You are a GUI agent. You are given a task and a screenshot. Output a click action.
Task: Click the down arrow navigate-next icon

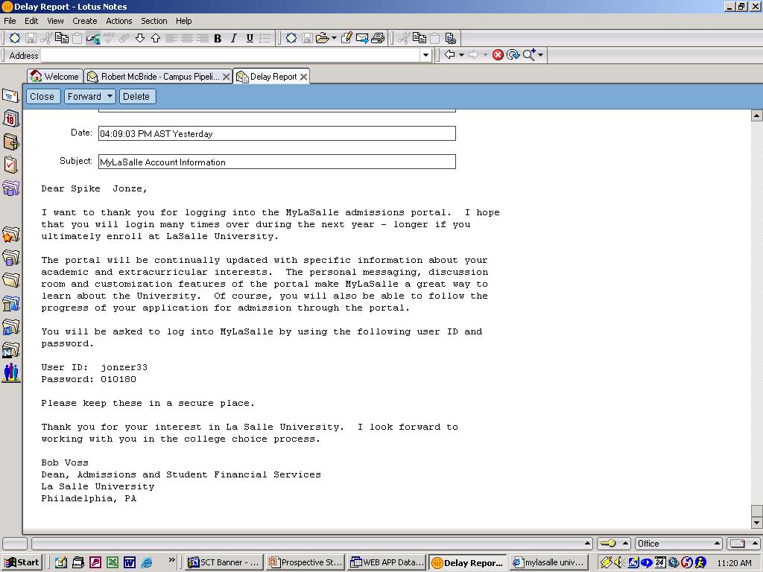(x=140, y=38)
